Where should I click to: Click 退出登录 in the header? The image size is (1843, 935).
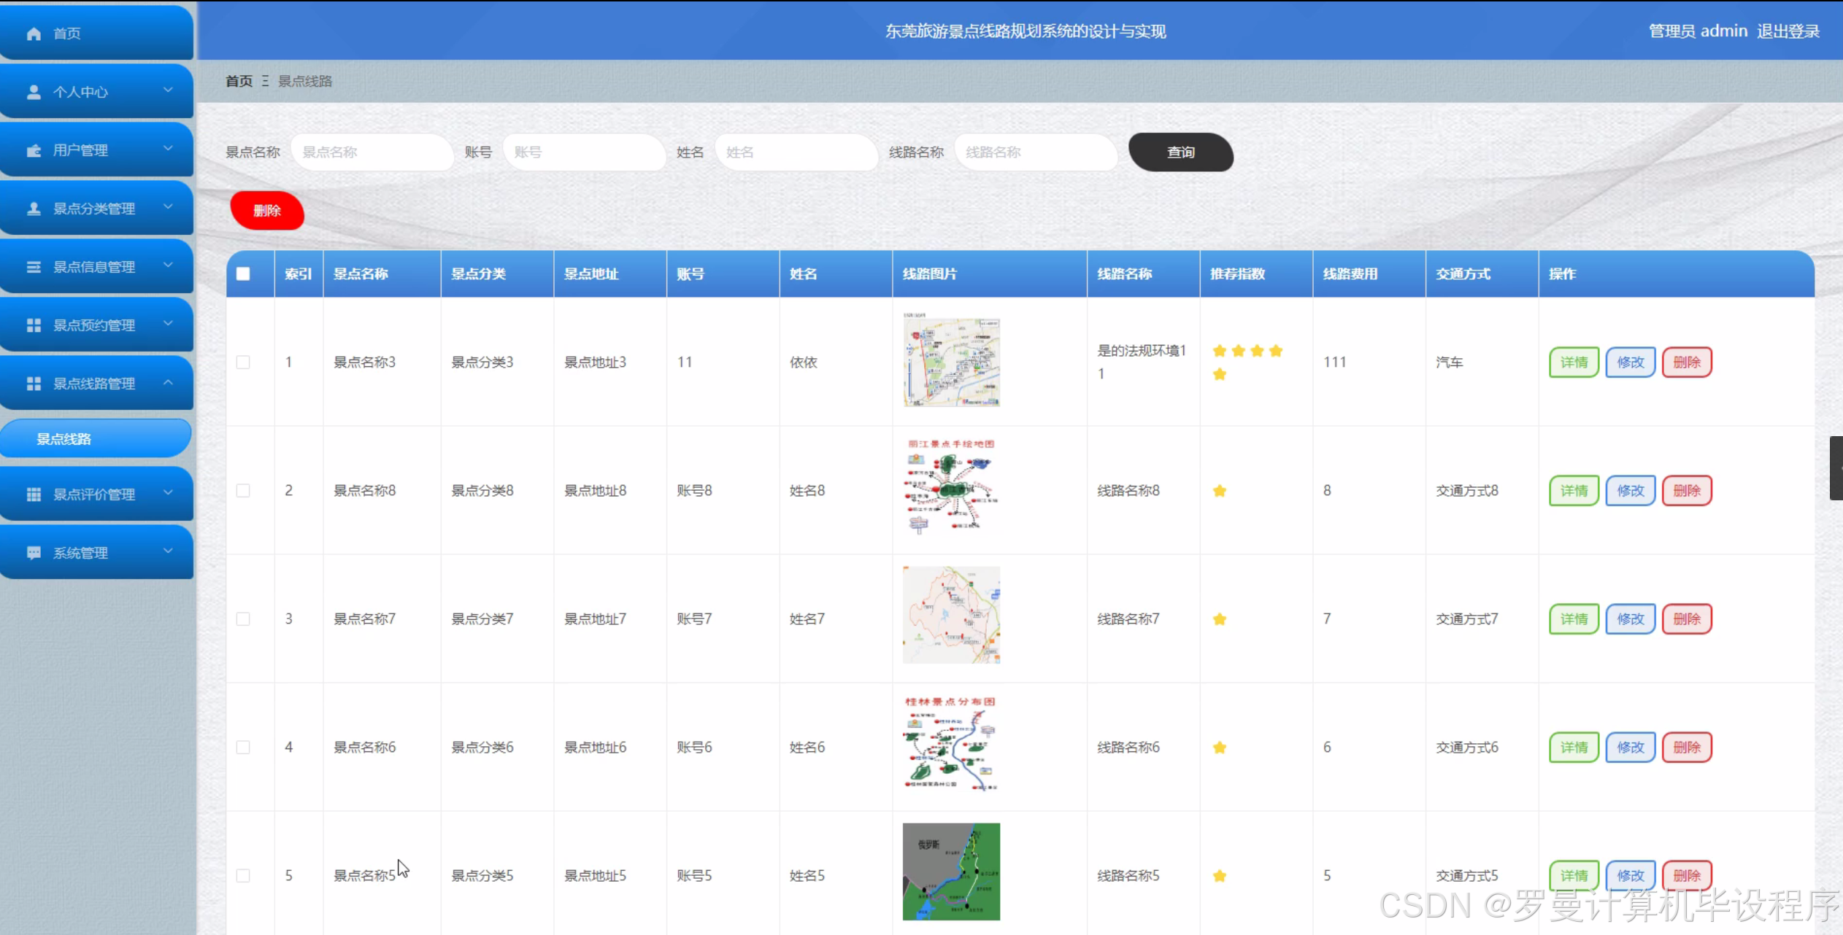tap(1788, 31)
